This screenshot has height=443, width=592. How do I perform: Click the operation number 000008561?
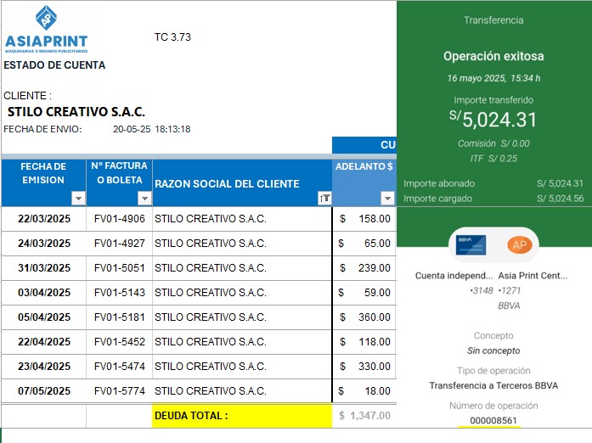pos(493,420)
